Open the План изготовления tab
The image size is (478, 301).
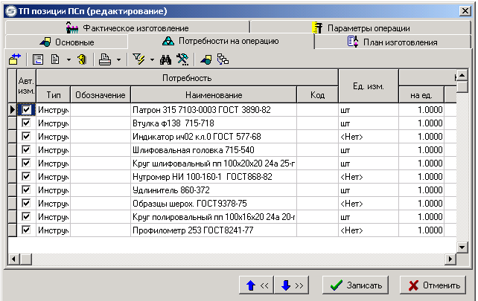[393, 42]
